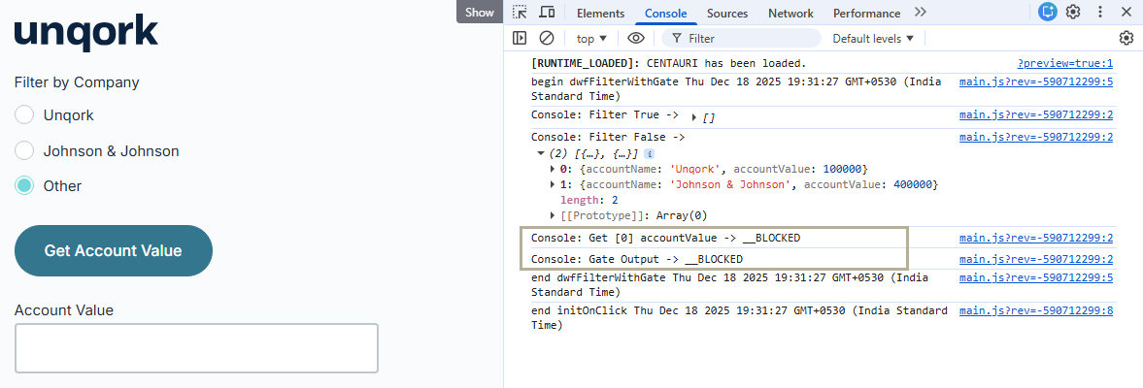This screenshot has height=388, width=1143.
Task: Collapse the (2) array under Filter False
Action: click(540, 153)
